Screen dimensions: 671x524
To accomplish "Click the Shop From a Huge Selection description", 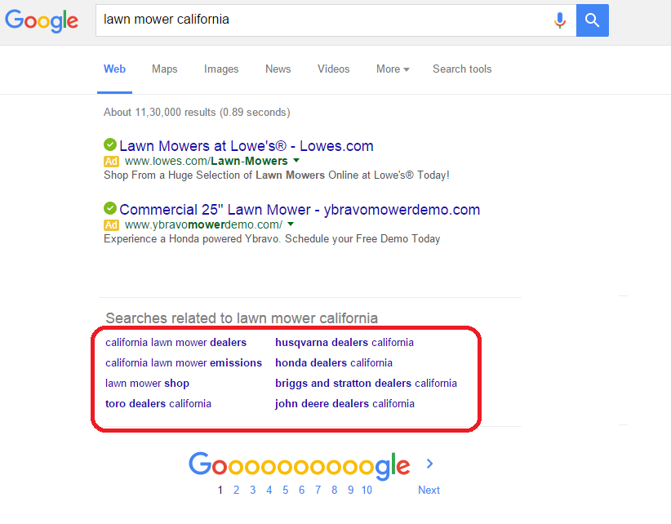I will [x=277, y=175].
